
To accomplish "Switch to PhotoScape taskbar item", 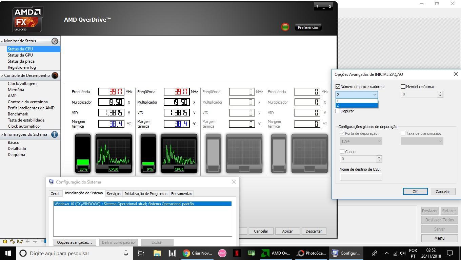I will coord(311,253).
